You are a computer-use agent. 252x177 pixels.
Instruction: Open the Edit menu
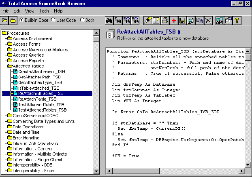pyautogui.click(x=17, y=11)
